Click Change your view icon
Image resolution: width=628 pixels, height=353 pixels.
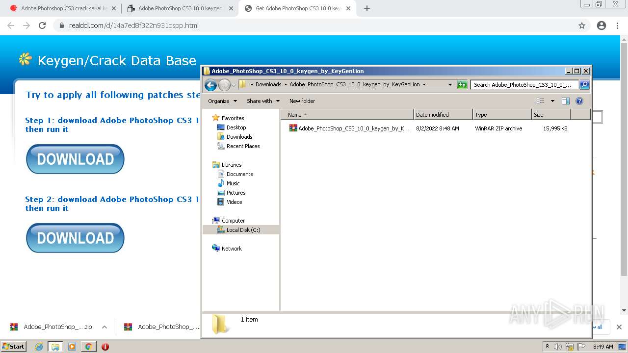coord(540,101)
